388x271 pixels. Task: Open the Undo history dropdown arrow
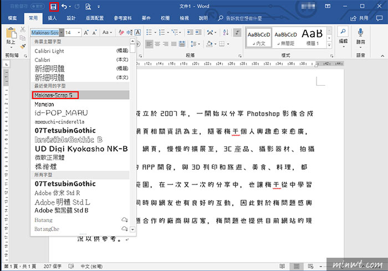point(70,7)
